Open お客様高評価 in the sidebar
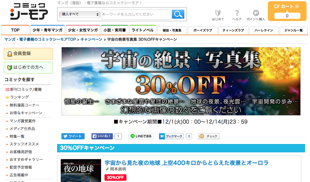Screen dimensions: 310x182 click(20, 152)
